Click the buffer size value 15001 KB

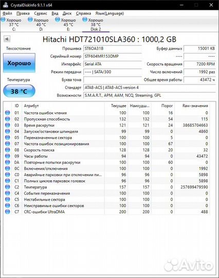click(x=199, y=48)
